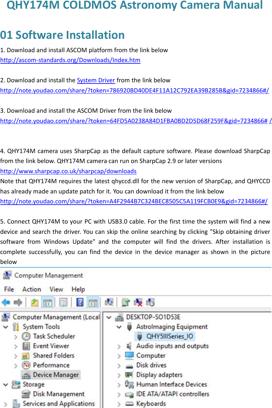Open the View menu

click(56, 289)
